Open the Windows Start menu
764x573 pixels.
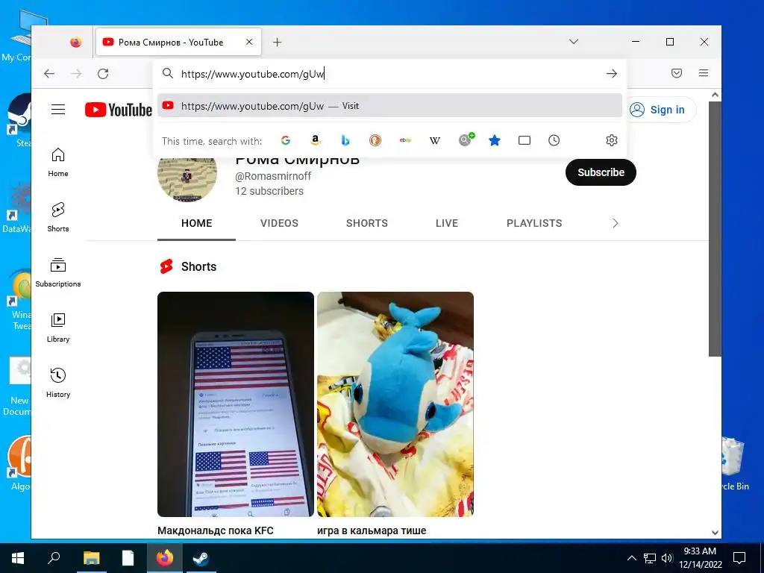coord(18,558)
